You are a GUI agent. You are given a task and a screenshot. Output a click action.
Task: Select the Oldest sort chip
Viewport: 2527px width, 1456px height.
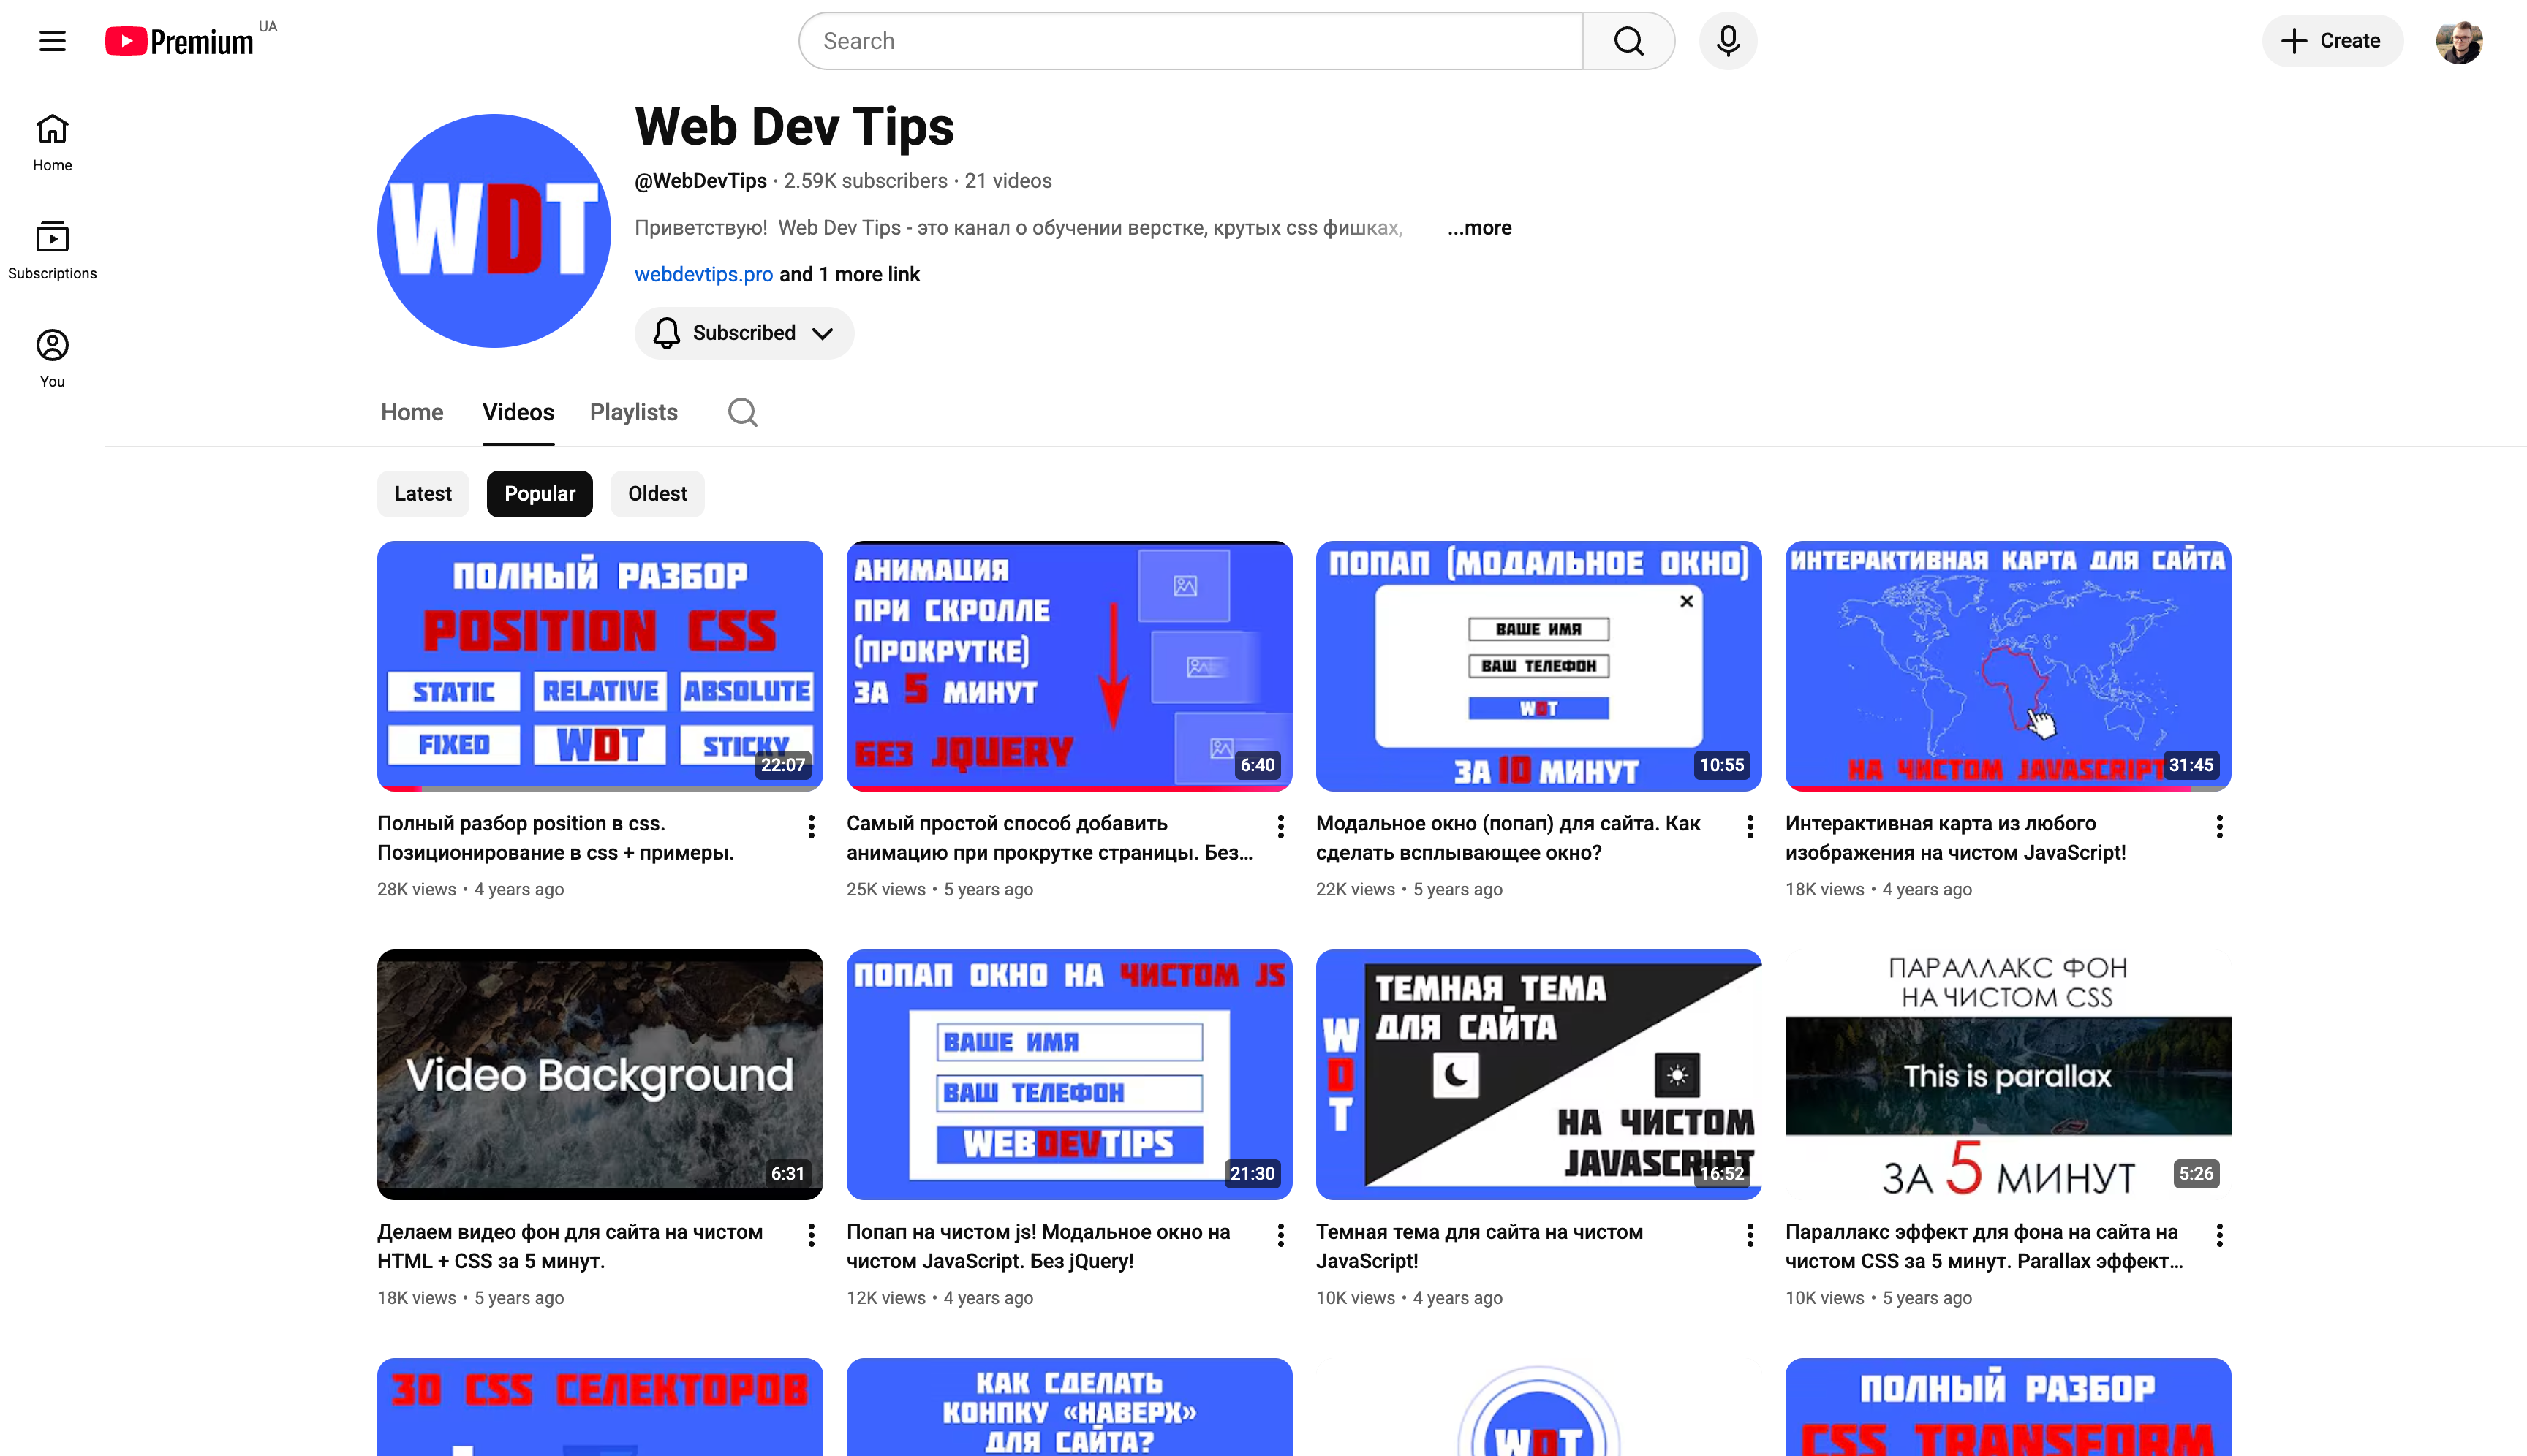[657, 494]
